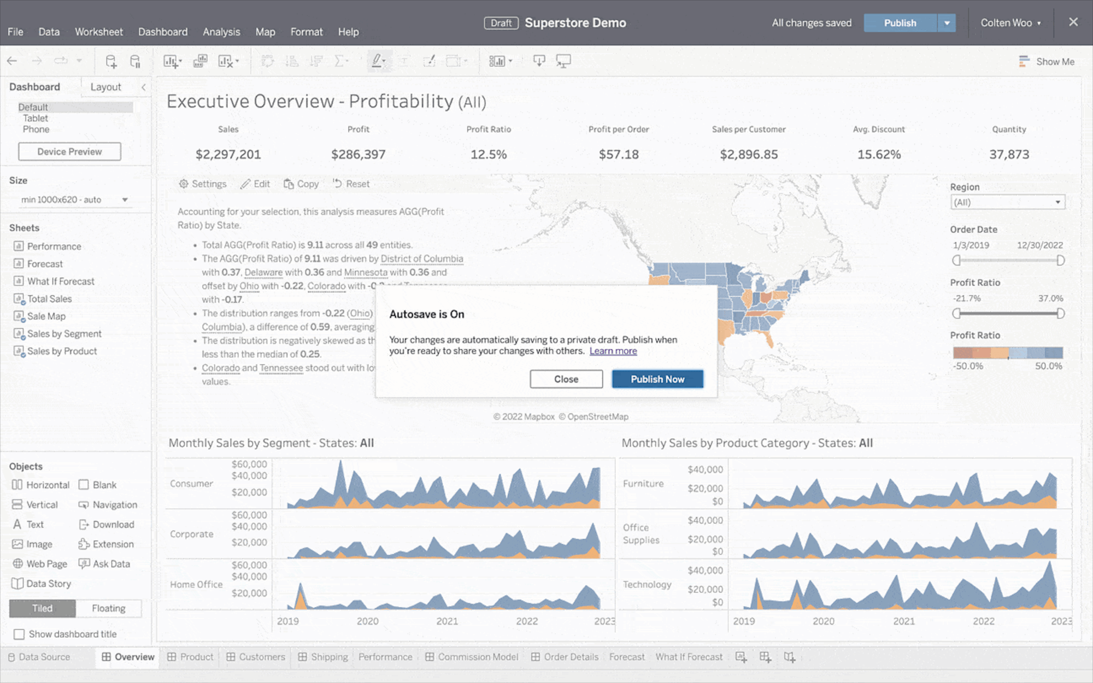Create a new worksheet from the bottom bar
Viewport: 1093px width, 683px height.
click(742, 657)
